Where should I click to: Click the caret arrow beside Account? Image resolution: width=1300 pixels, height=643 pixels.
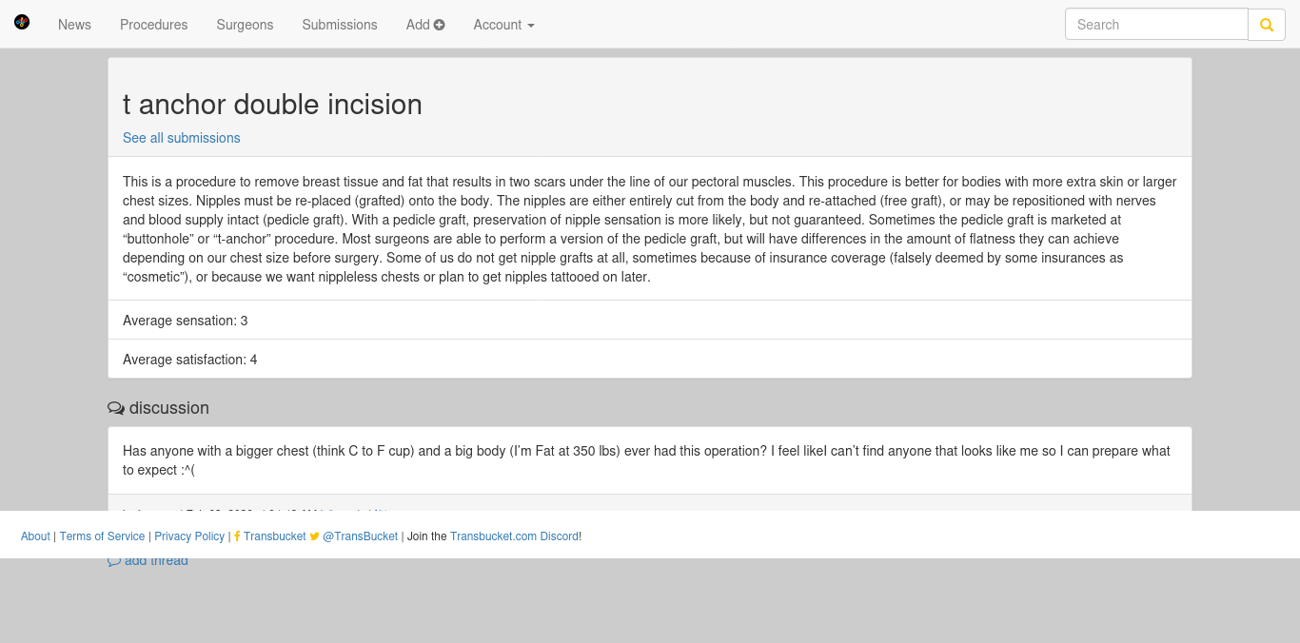[x=531, y=26]
